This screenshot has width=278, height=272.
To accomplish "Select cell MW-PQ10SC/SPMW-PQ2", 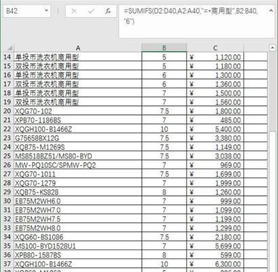I will tap(78, 165).
